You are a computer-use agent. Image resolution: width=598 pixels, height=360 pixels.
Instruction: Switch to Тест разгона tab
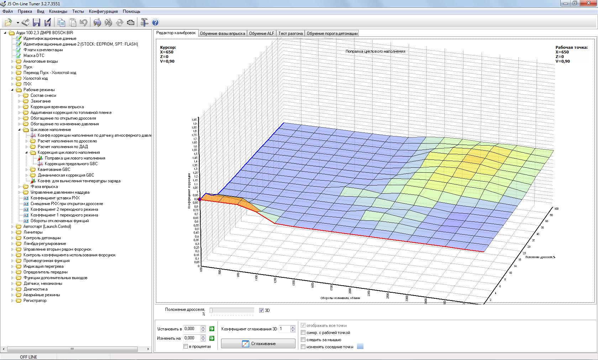(290, 33)
